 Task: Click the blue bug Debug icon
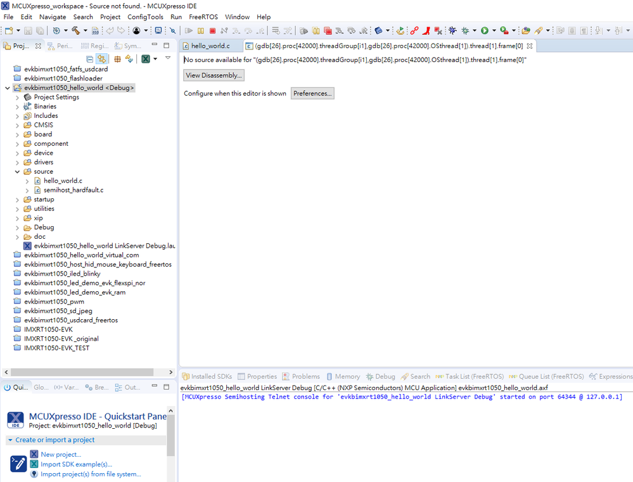point(452,30)
